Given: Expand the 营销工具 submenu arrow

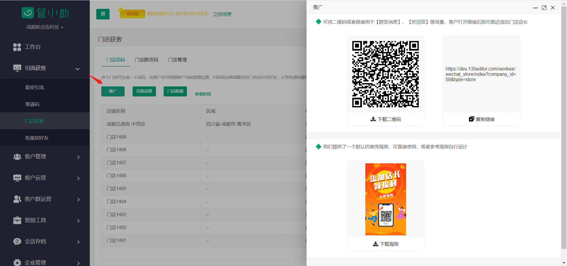Looking at the screenshot, I should tap(78, 221).
